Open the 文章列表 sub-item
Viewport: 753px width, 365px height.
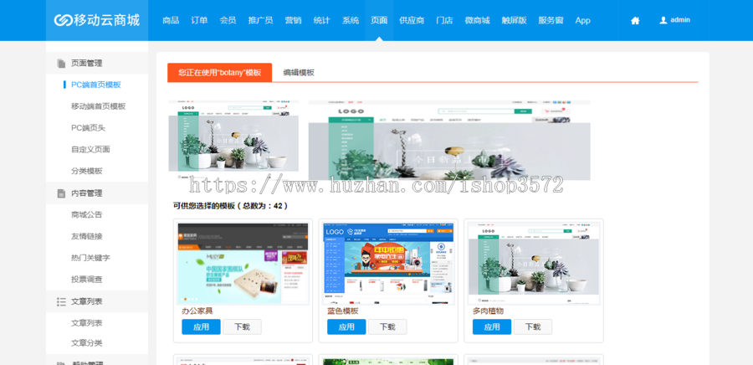click(87, 323)
